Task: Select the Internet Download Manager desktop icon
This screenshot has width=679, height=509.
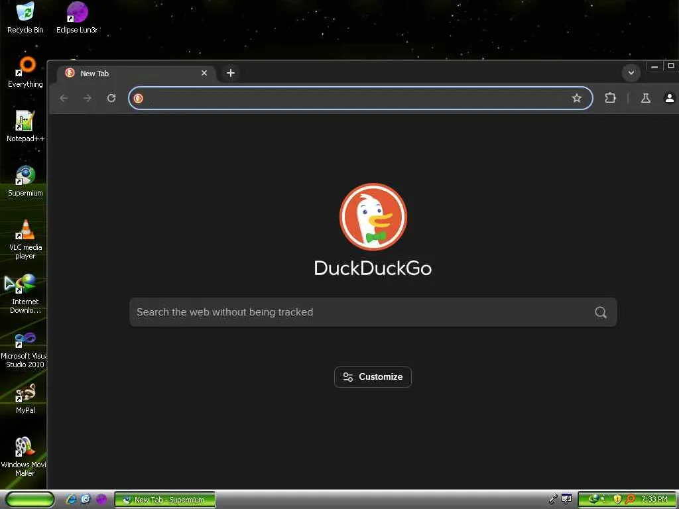Action: point(26,294)
